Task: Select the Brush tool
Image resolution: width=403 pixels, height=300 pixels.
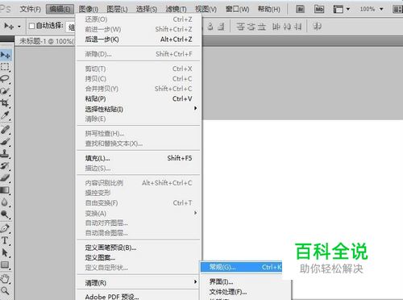Action: (x=5, y=142)
